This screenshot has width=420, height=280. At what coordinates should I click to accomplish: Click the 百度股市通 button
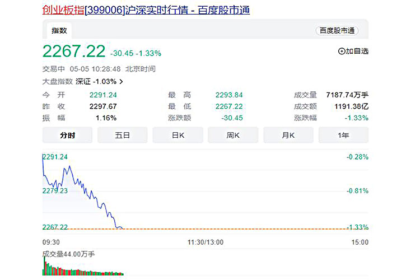coord(337,31)
